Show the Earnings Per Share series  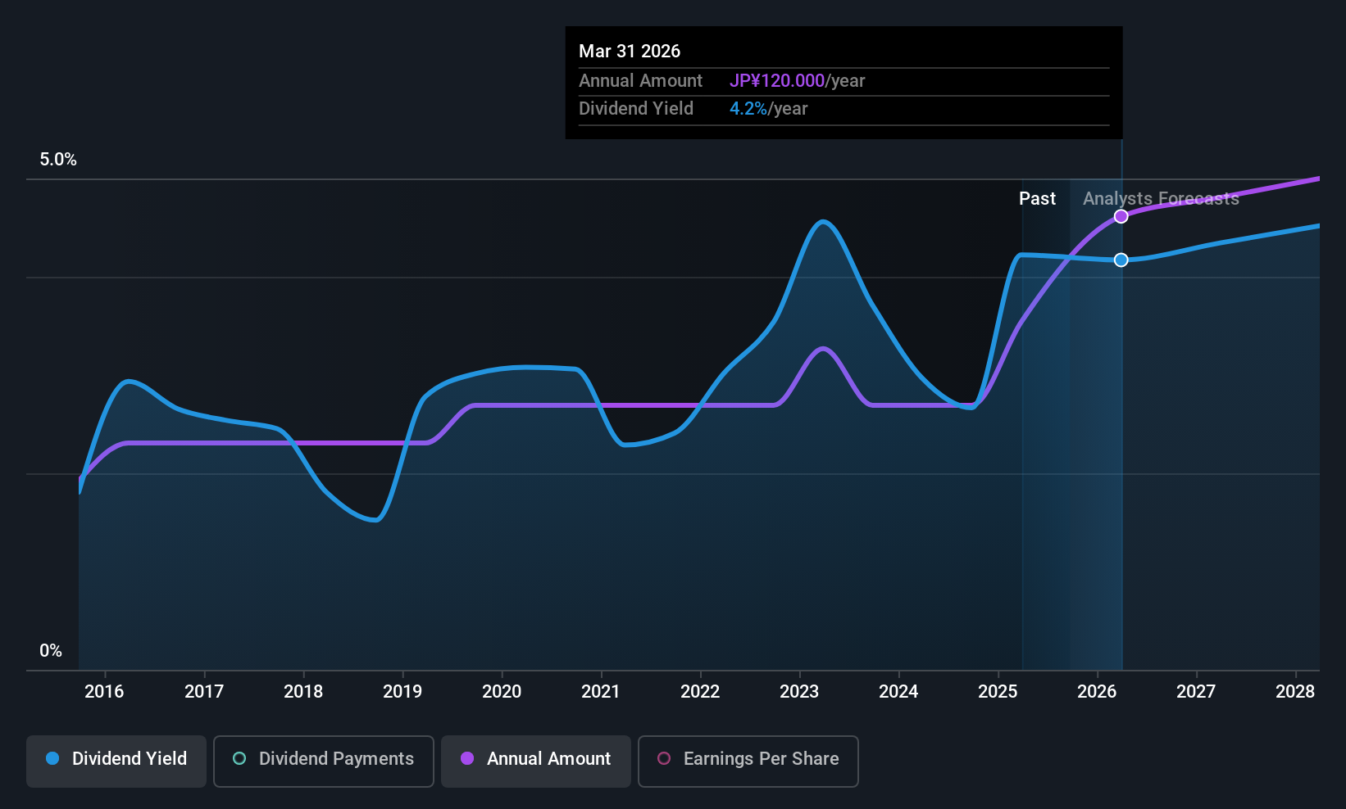(748, 761)
